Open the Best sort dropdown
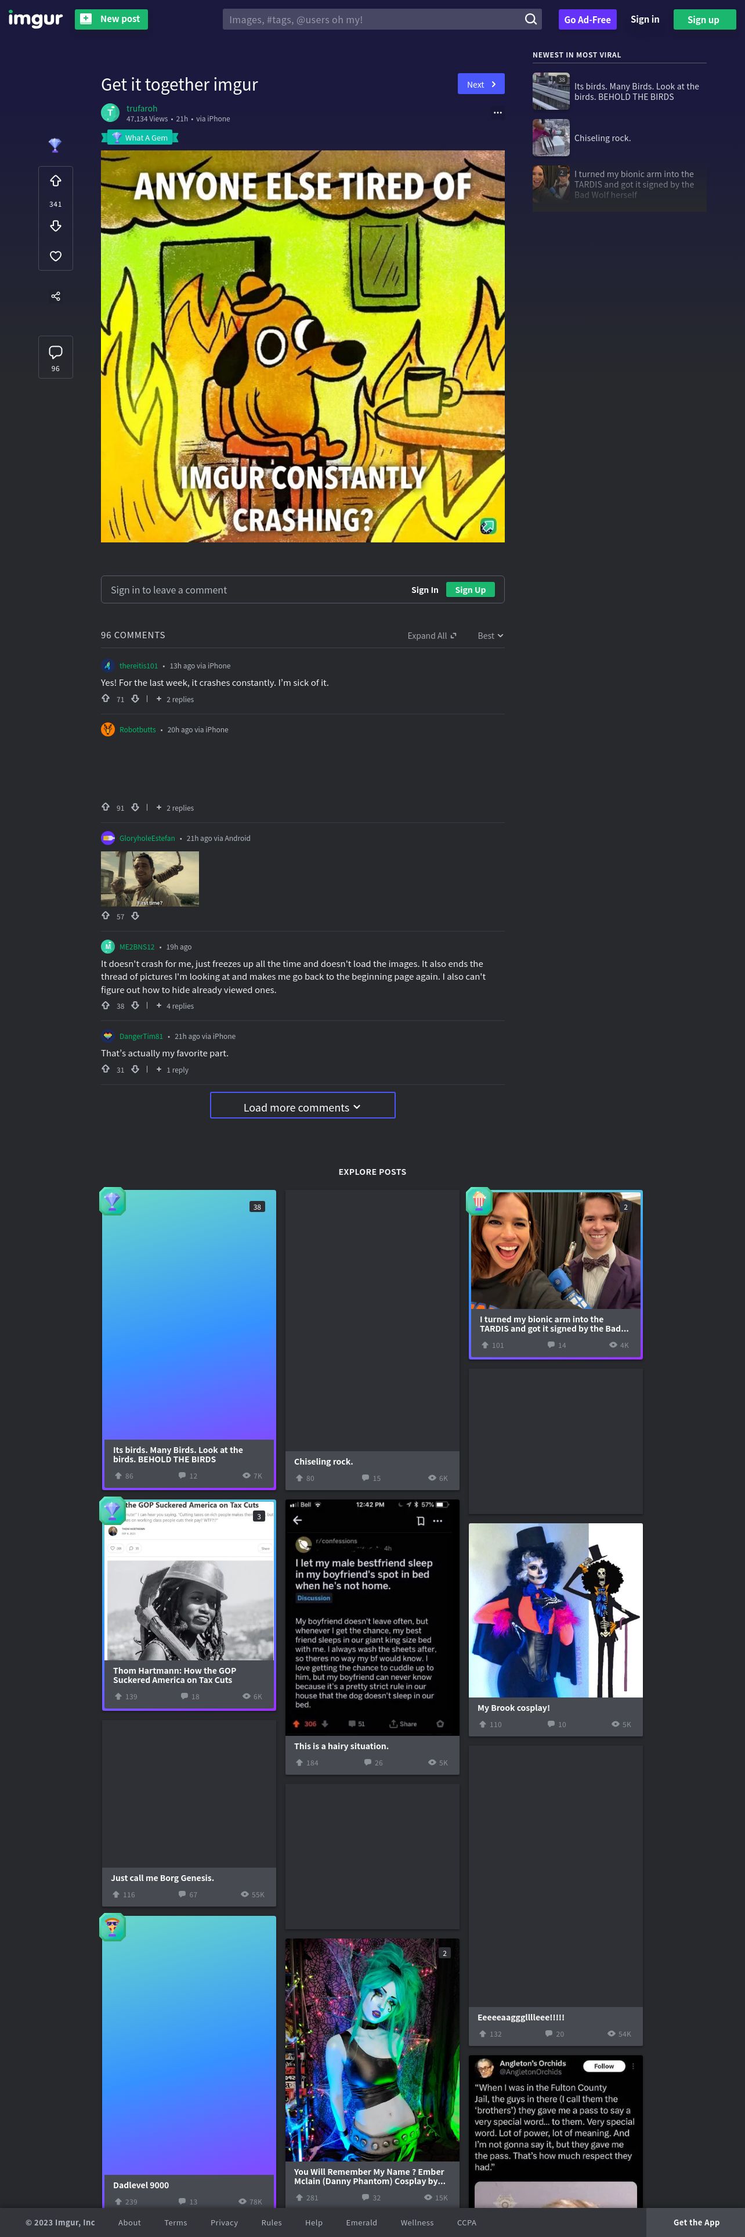 [x=490, y=636]
